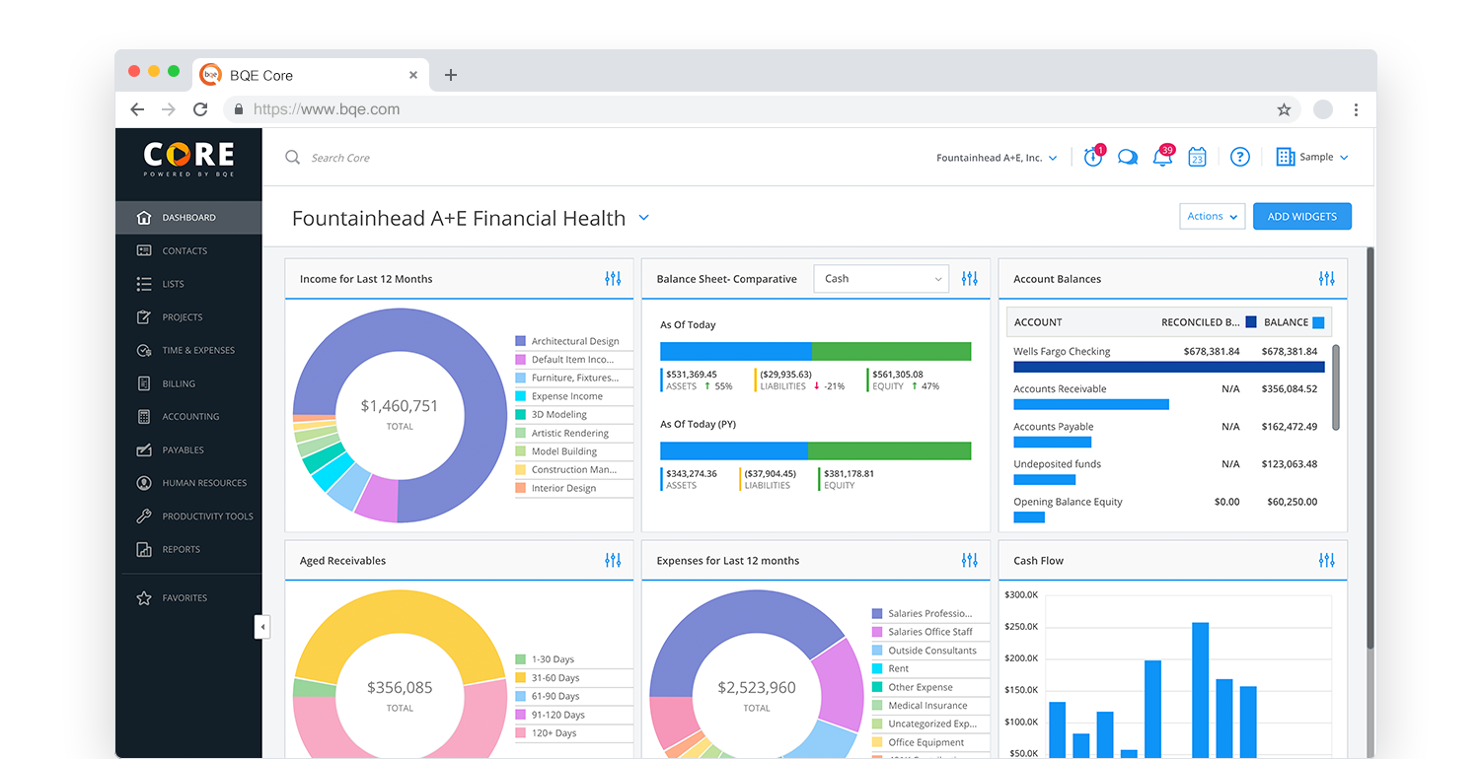Viewport: 1480px width, 759px height.
Task: Open the Cash dropdown in Balance Sheet
Action: coord(881,279)
